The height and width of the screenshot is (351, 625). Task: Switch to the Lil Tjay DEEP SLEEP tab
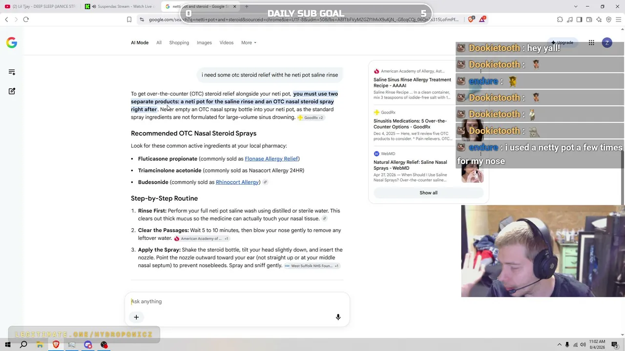point(41,6)
